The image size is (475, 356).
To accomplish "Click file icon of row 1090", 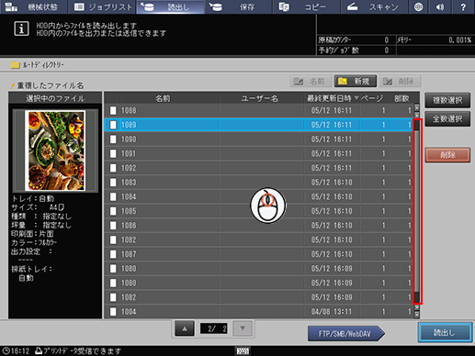I will point(113,139).
